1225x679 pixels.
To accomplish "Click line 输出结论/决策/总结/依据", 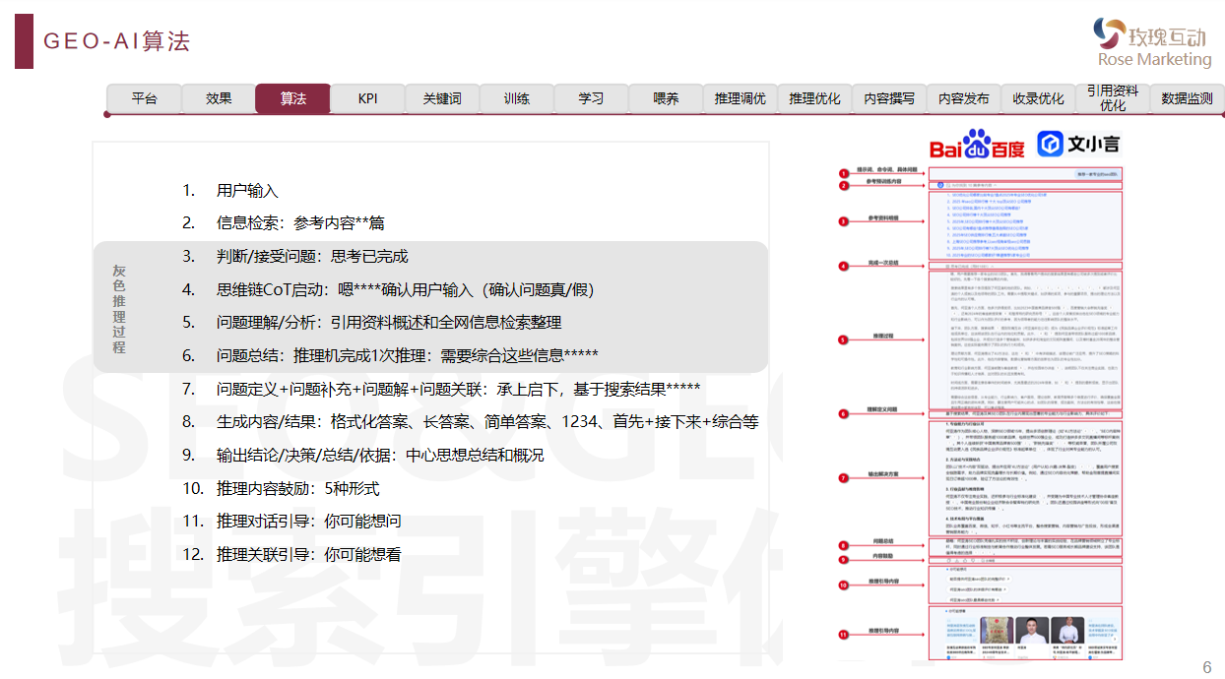I will tap(380, 455).
